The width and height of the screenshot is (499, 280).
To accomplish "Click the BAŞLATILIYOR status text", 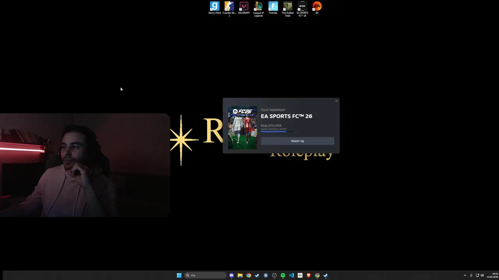I will [271, 126].
